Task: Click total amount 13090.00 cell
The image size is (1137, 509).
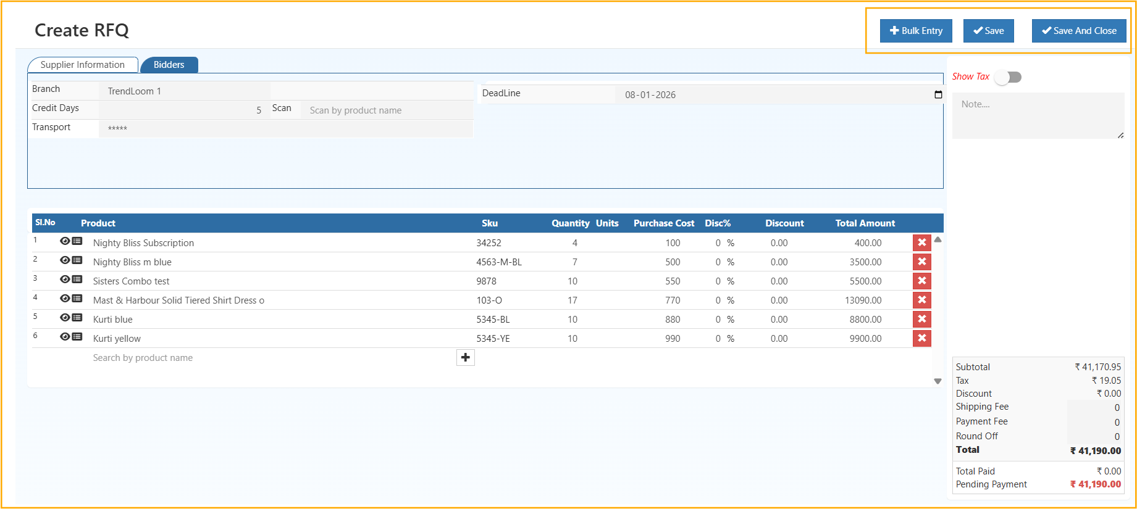Action: tap(863, 300)
